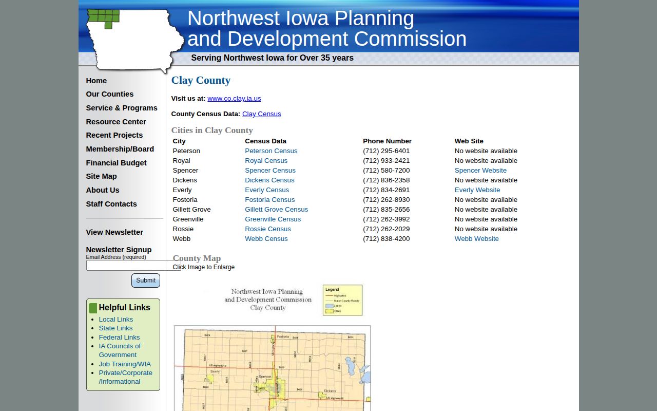Viewport: 657px width, 411px height.
Task: Open IA Councils of Government link
Action: [120, 350]
